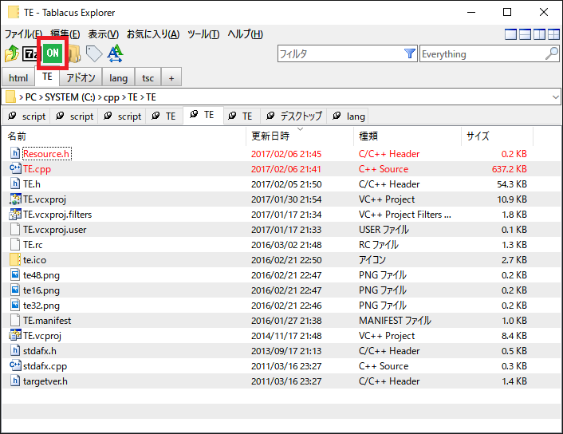Expand the chevron between cpp and TE
The width and height of the screenshot is (563, 434).
[124, 97]
